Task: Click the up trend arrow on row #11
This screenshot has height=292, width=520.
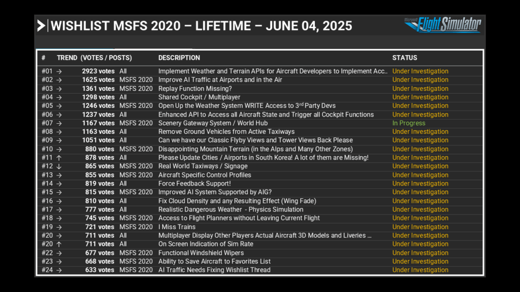Action: (59, 158)
